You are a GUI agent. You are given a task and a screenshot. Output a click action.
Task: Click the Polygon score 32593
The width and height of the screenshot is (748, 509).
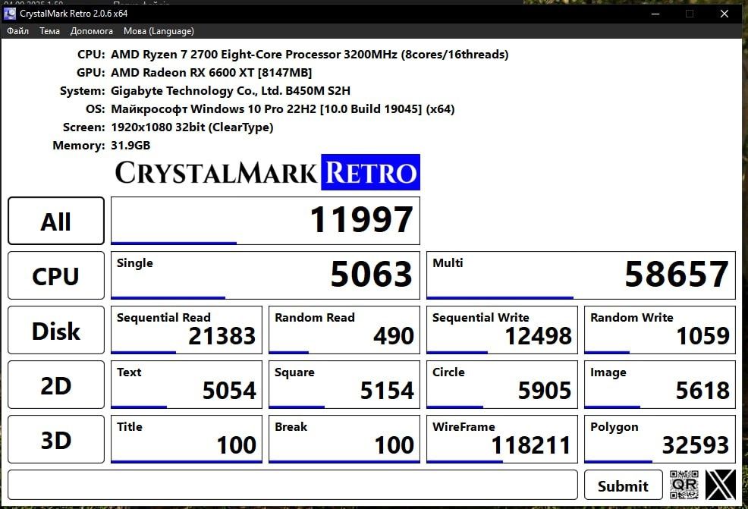click(x=660, y=439)
